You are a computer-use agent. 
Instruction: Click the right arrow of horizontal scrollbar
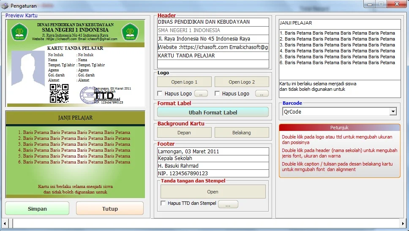point(403,223)
